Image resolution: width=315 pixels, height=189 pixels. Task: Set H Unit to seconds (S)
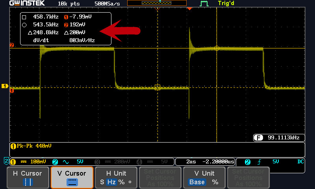pos(102,182)
